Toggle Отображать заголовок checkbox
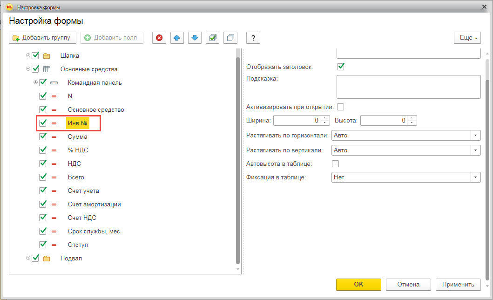Image resolution: width=493 pixels, height=300 pixels. (341, 67)
